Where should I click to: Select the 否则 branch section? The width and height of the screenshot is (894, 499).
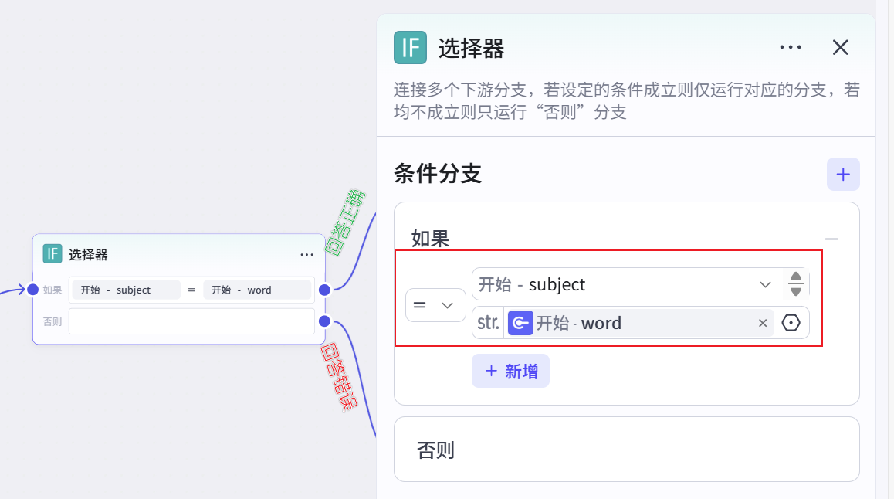[626, 450]
